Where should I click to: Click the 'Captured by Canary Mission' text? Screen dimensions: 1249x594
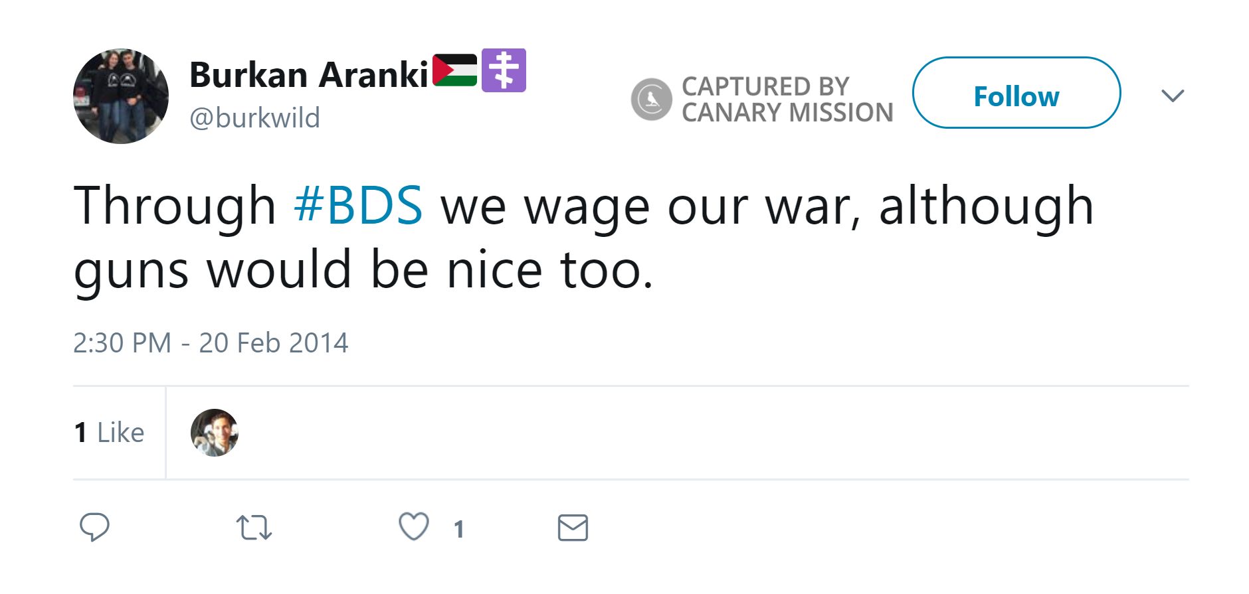787,100
